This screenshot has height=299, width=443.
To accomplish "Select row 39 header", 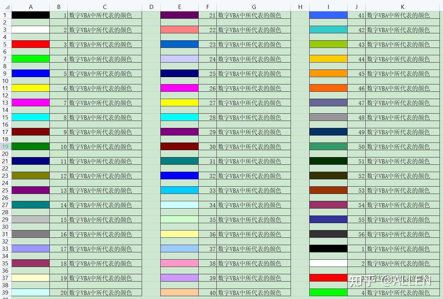I will click(x=4, y=292).
